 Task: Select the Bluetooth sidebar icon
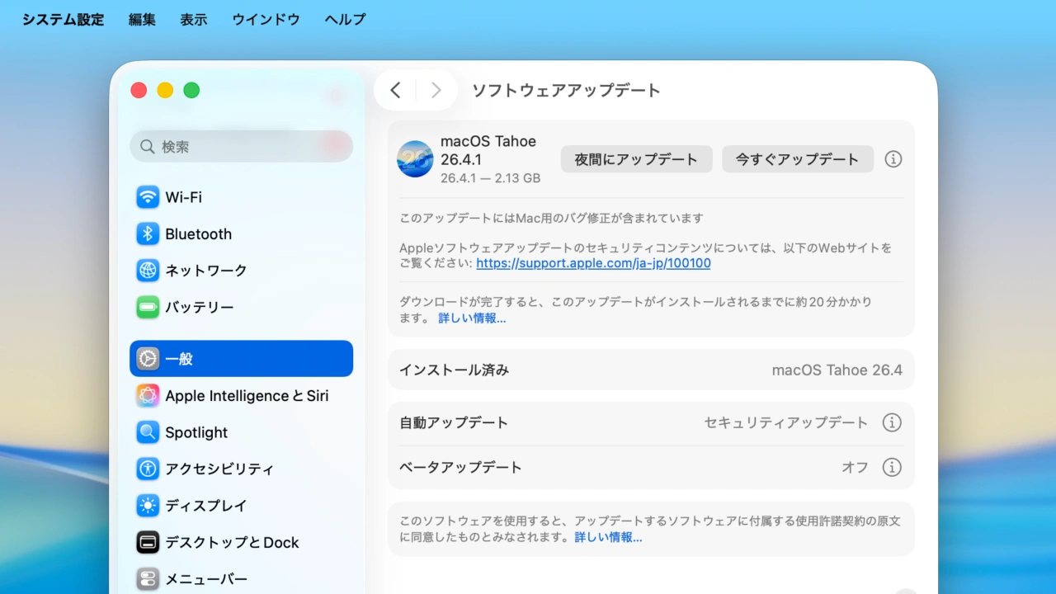point(148,233)
